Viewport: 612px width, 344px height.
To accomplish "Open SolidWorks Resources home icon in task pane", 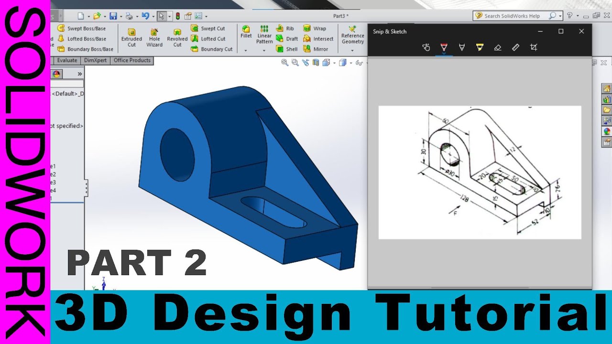I will click(x=607, y=89).
